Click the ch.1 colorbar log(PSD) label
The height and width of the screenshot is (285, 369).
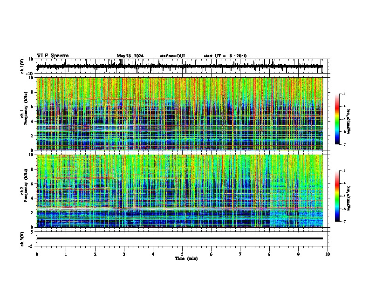(349, 121)
